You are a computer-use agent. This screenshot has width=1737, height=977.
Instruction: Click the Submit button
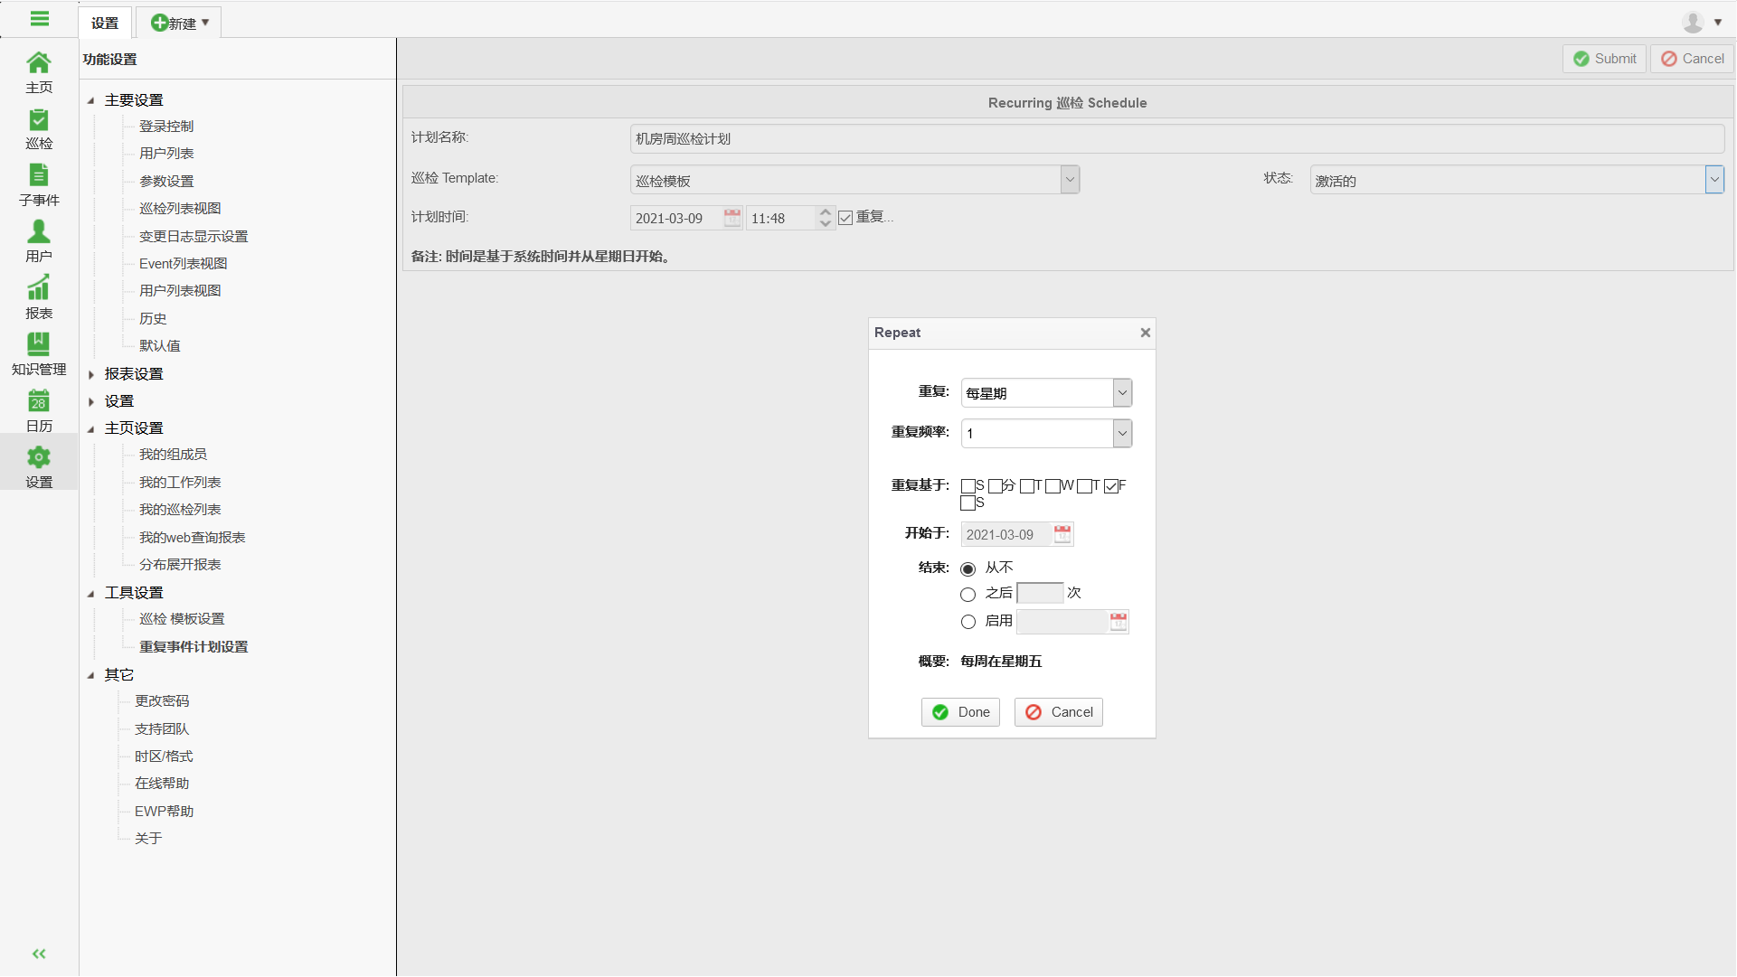click(x=1604, y=59)
